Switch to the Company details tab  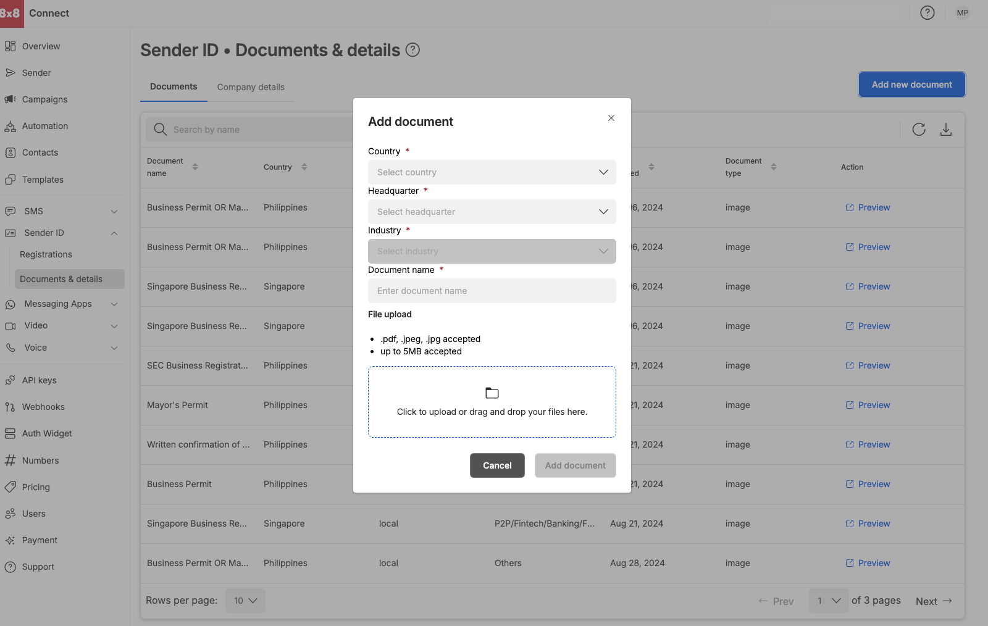point(251,87)
